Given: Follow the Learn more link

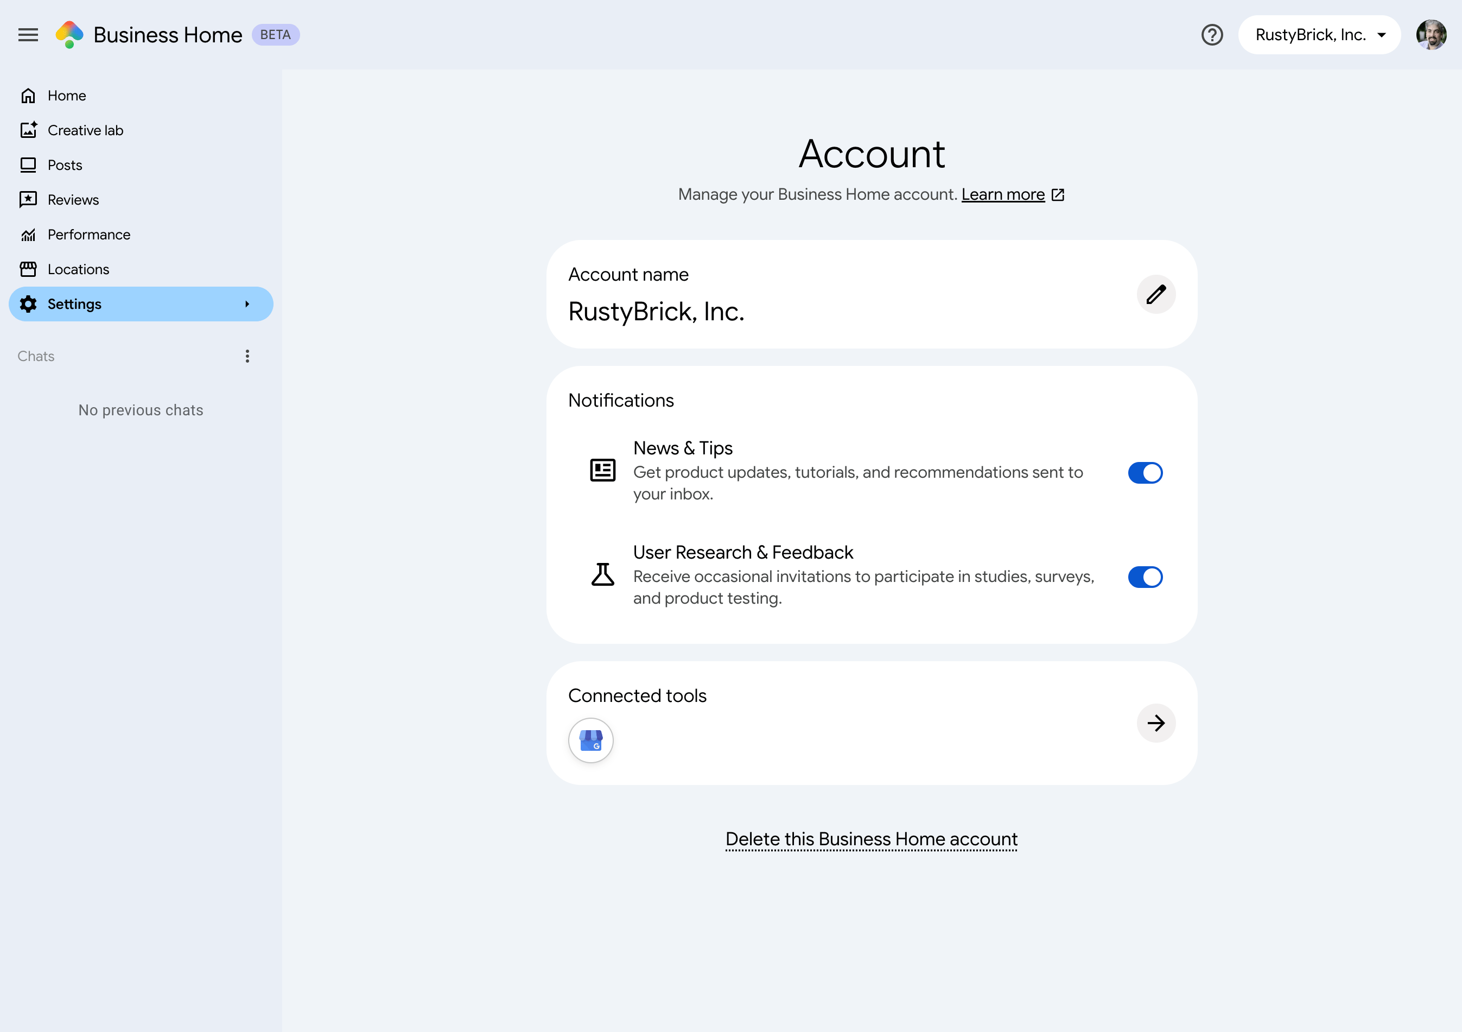Looking at the screenshot, I should [1003, 194].
